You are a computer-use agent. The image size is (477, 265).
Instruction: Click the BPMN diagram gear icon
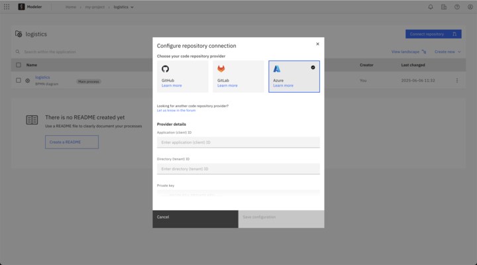[x=28, y=81]
